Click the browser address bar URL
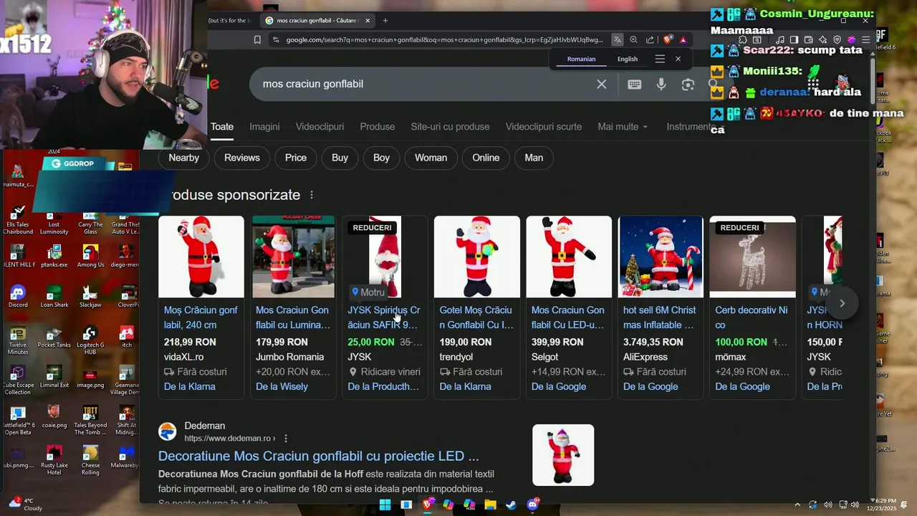Viewport: 917px width, 516px height. point(444,40)
